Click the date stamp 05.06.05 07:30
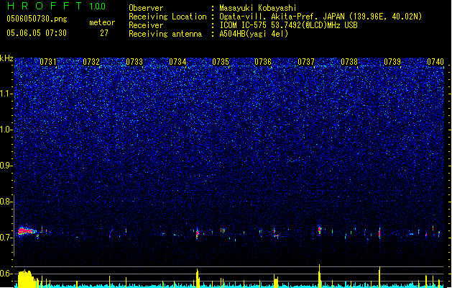The image size is (452, 288). pos(37,33)
